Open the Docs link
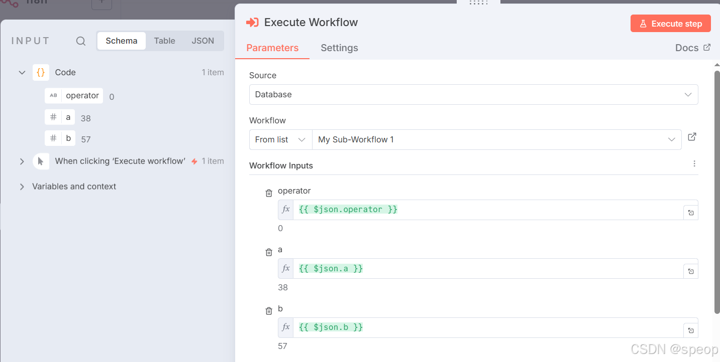Viewport: 720px width, 362px height. pos(693,48)
